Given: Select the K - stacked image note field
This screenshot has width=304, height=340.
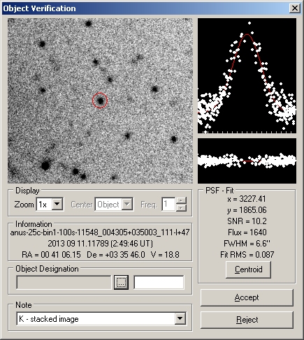Looking at the screenshot, I should (x=96, y=318).
